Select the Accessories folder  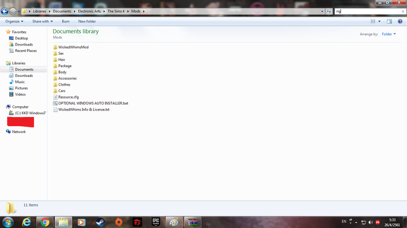pos(67,78)
